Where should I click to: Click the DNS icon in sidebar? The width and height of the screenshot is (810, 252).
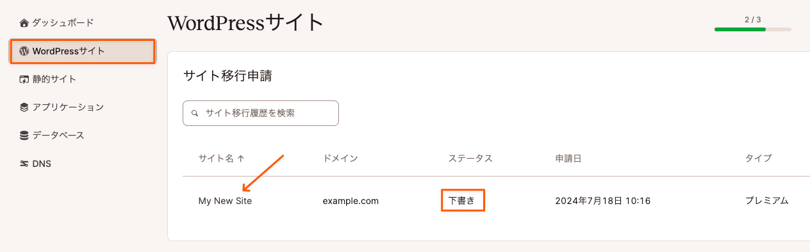[x=24, y=164]
